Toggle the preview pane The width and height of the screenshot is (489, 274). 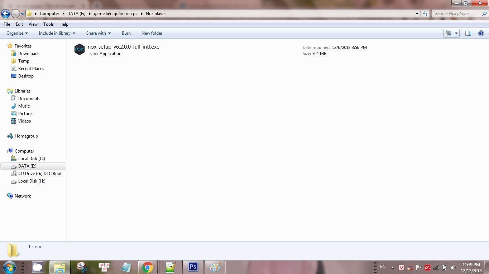point(468,33)
